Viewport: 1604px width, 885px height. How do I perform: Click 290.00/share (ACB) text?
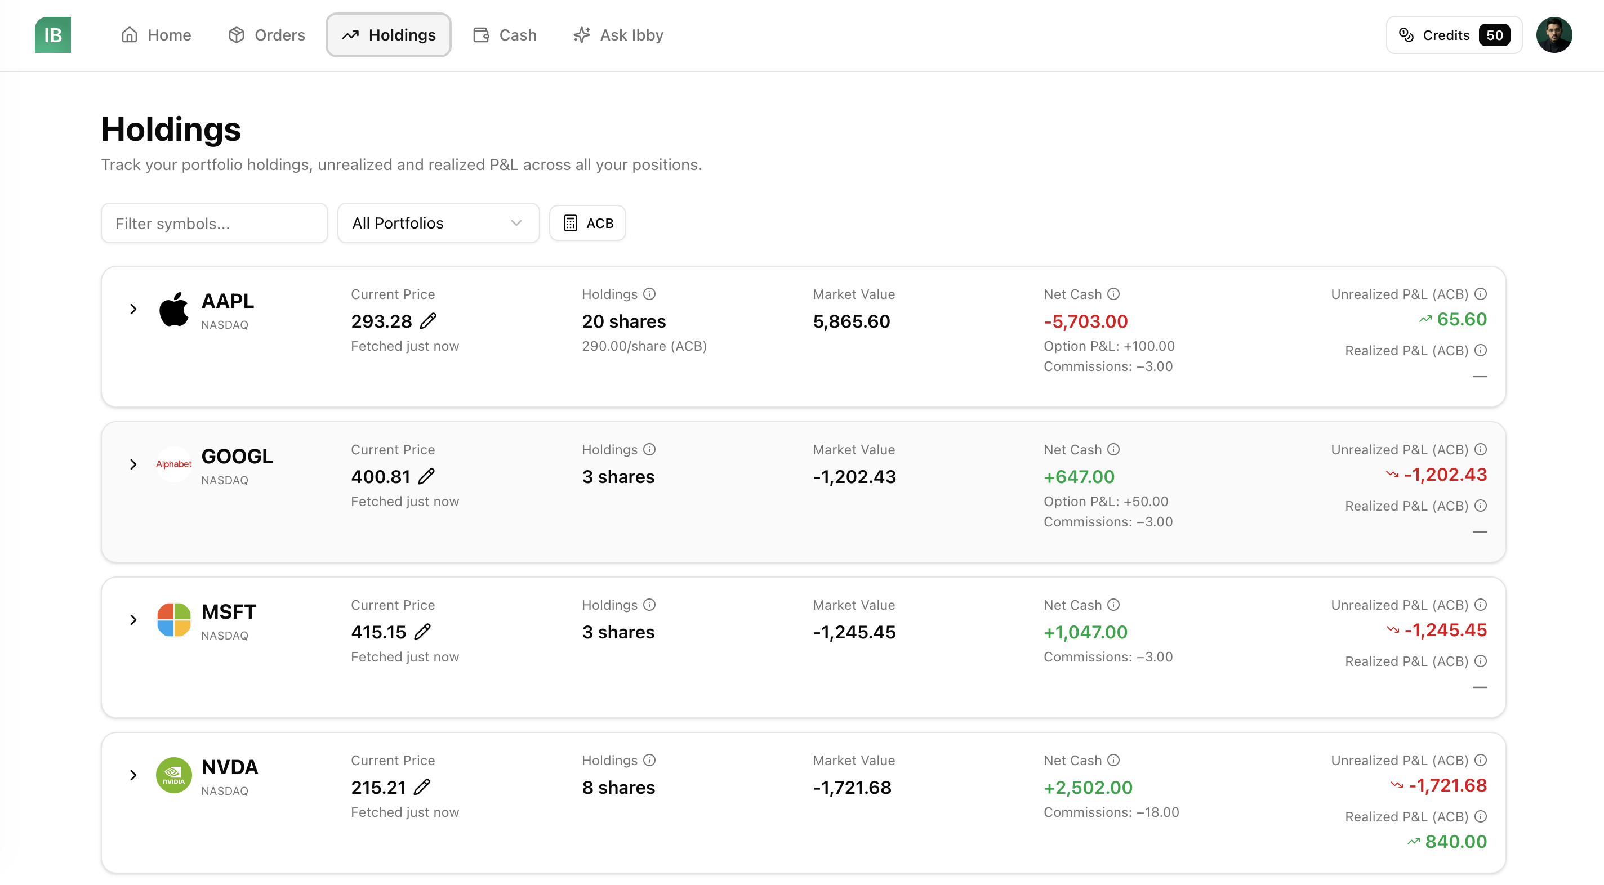coord(644,346)
